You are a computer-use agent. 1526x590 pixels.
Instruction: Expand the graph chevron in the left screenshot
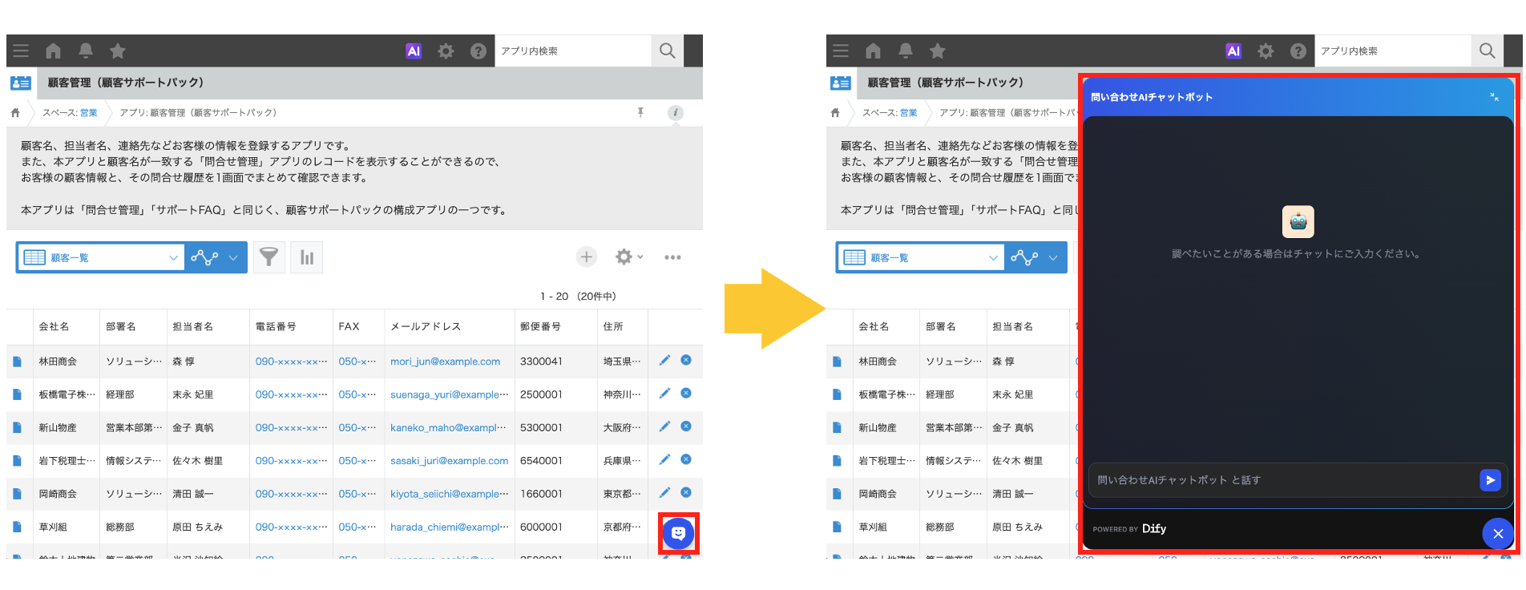tap(233, 257)
